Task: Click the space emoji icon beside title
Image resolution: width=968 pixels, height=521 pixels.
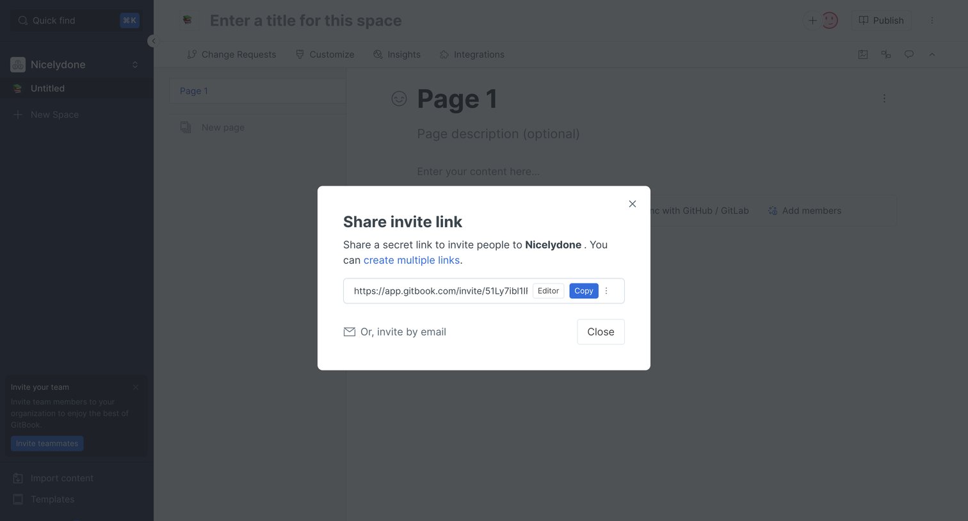Action: (x=188, y=20)
